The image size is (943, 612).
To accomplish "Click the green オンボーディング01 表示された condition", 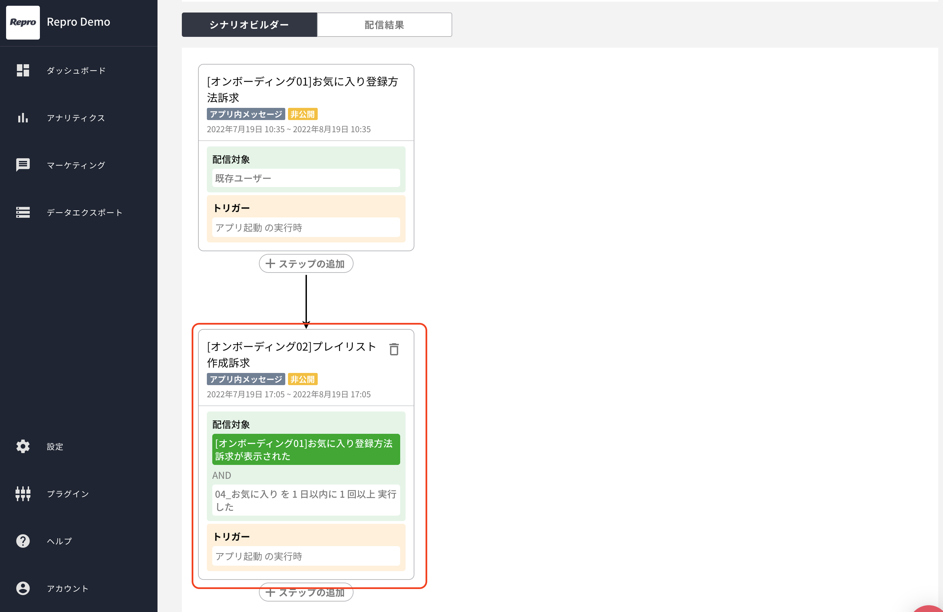I will tap(306, 449).
